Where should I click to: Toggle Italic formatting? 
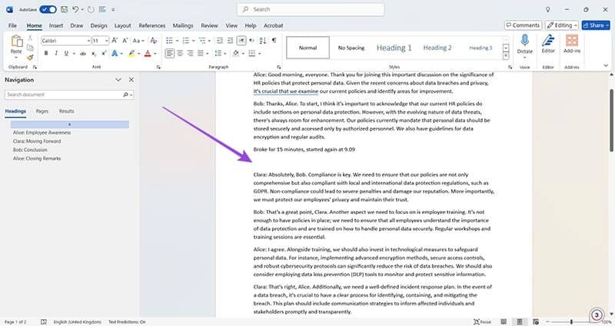pyautogui.click(x=56, y=53)
